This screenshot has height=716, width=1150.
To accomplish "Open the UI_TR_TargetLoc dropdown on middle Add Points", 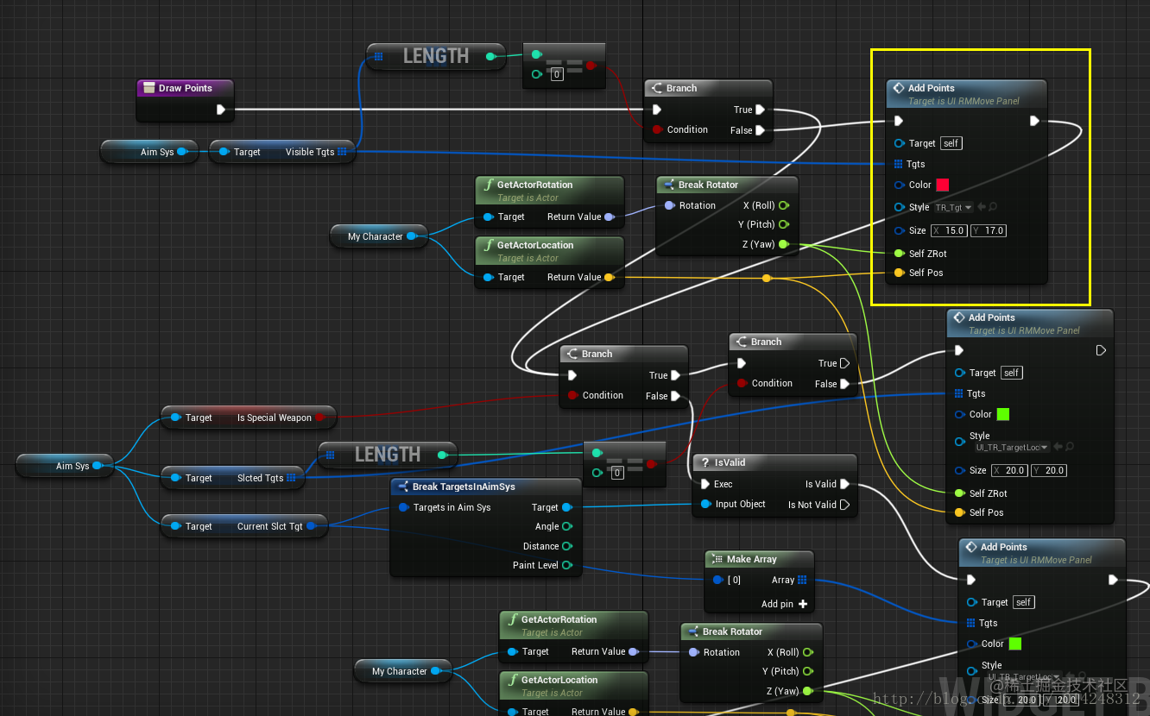I will pos(1012,447).
